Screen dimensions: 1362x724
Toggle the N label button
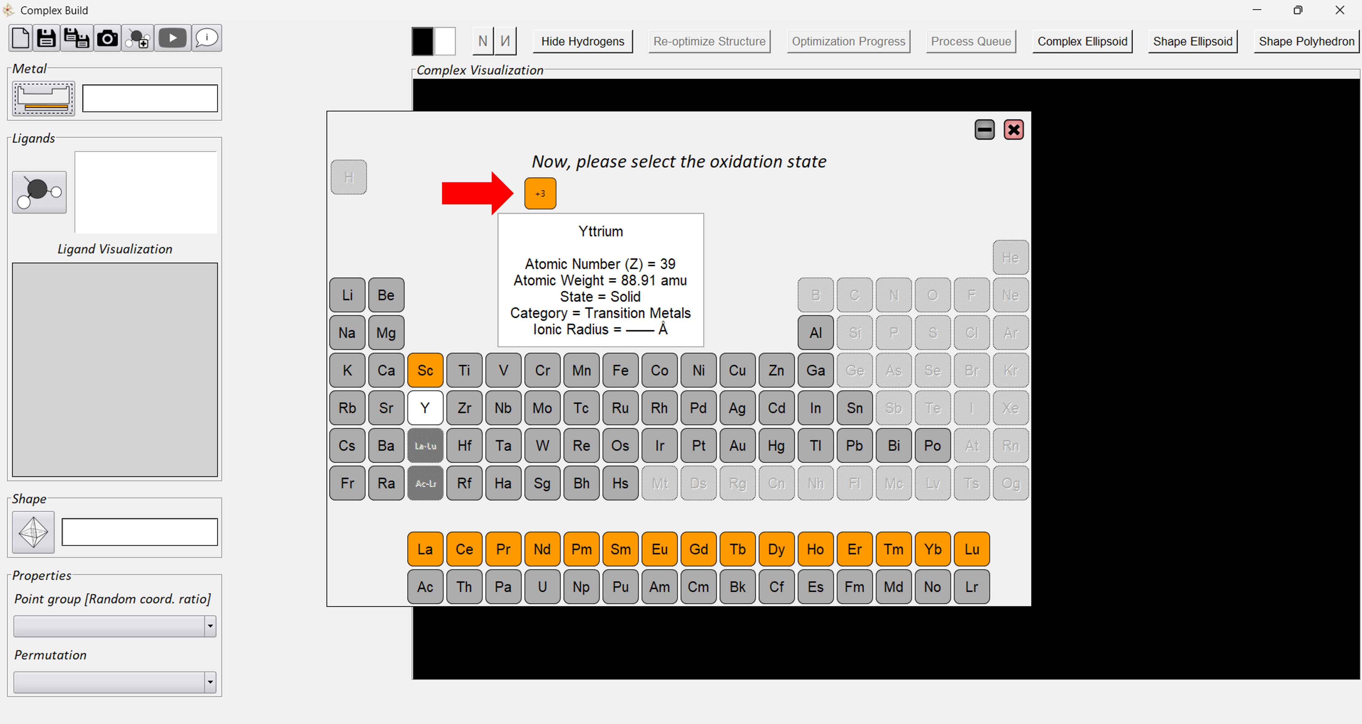click(482, 41)
